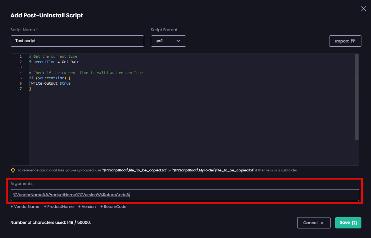Close the Add Post-Uninstall Script dialog
The width and height of the screenshot is (371, 238).
pyautogui.click(x=363, y=8)
